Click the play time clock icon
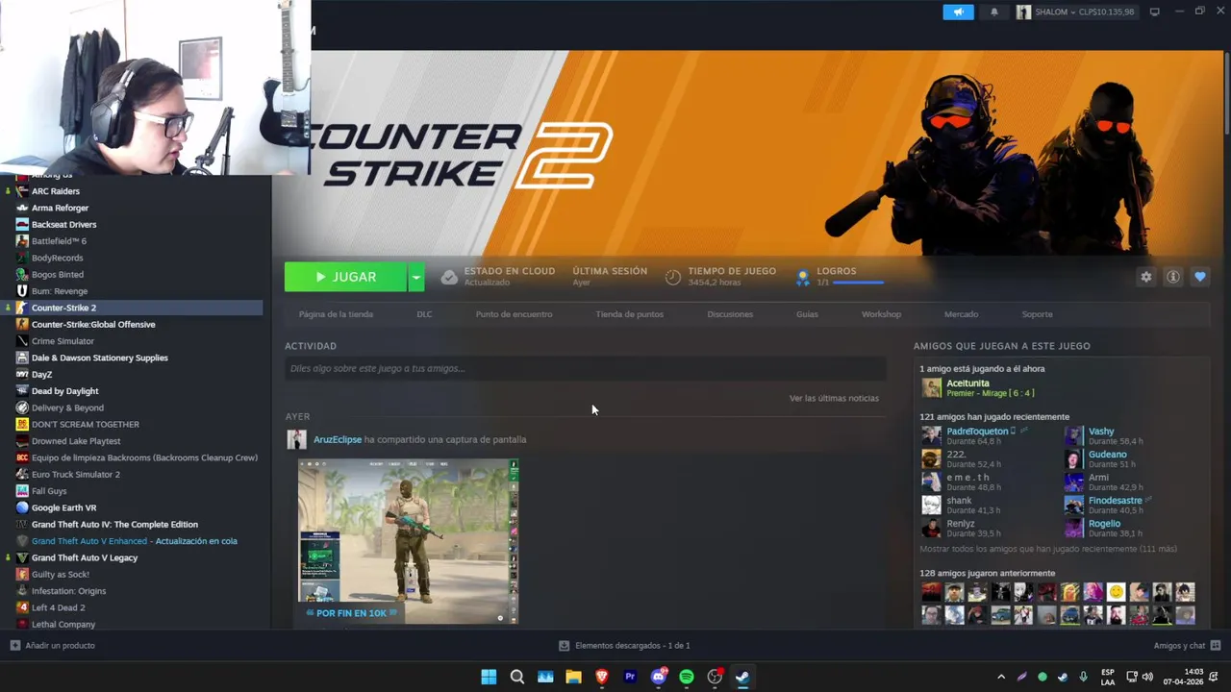Screen dimensions: 1231x692 673,277
